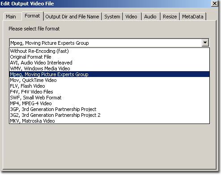Select FLV, Flash Video format
221x175 pixels.
(x=110, y=86)
